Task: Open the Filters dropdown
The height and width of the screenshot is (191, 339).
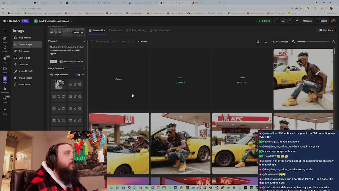Action: [x=142, y=41]
